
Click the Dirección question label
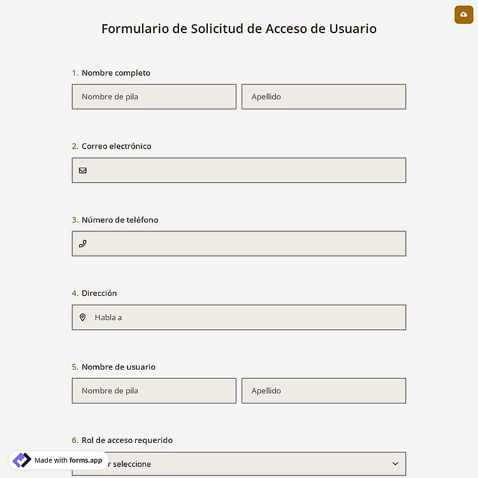tap(99, 293)
